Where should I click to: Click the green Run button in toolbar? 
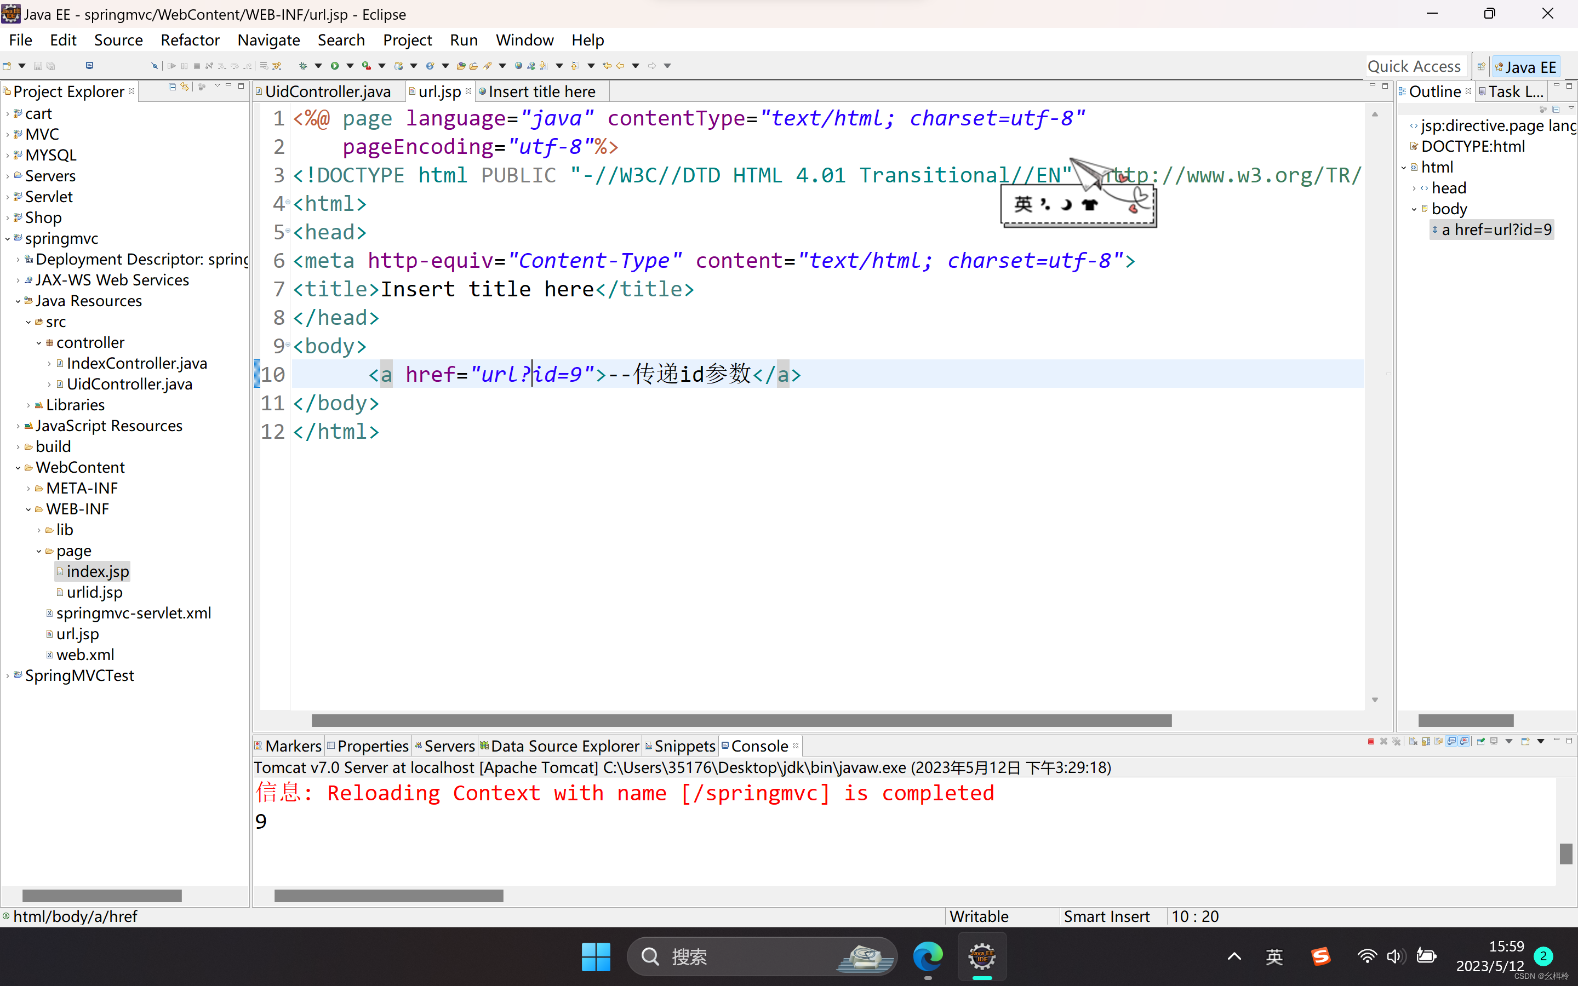tap(335, 66)
